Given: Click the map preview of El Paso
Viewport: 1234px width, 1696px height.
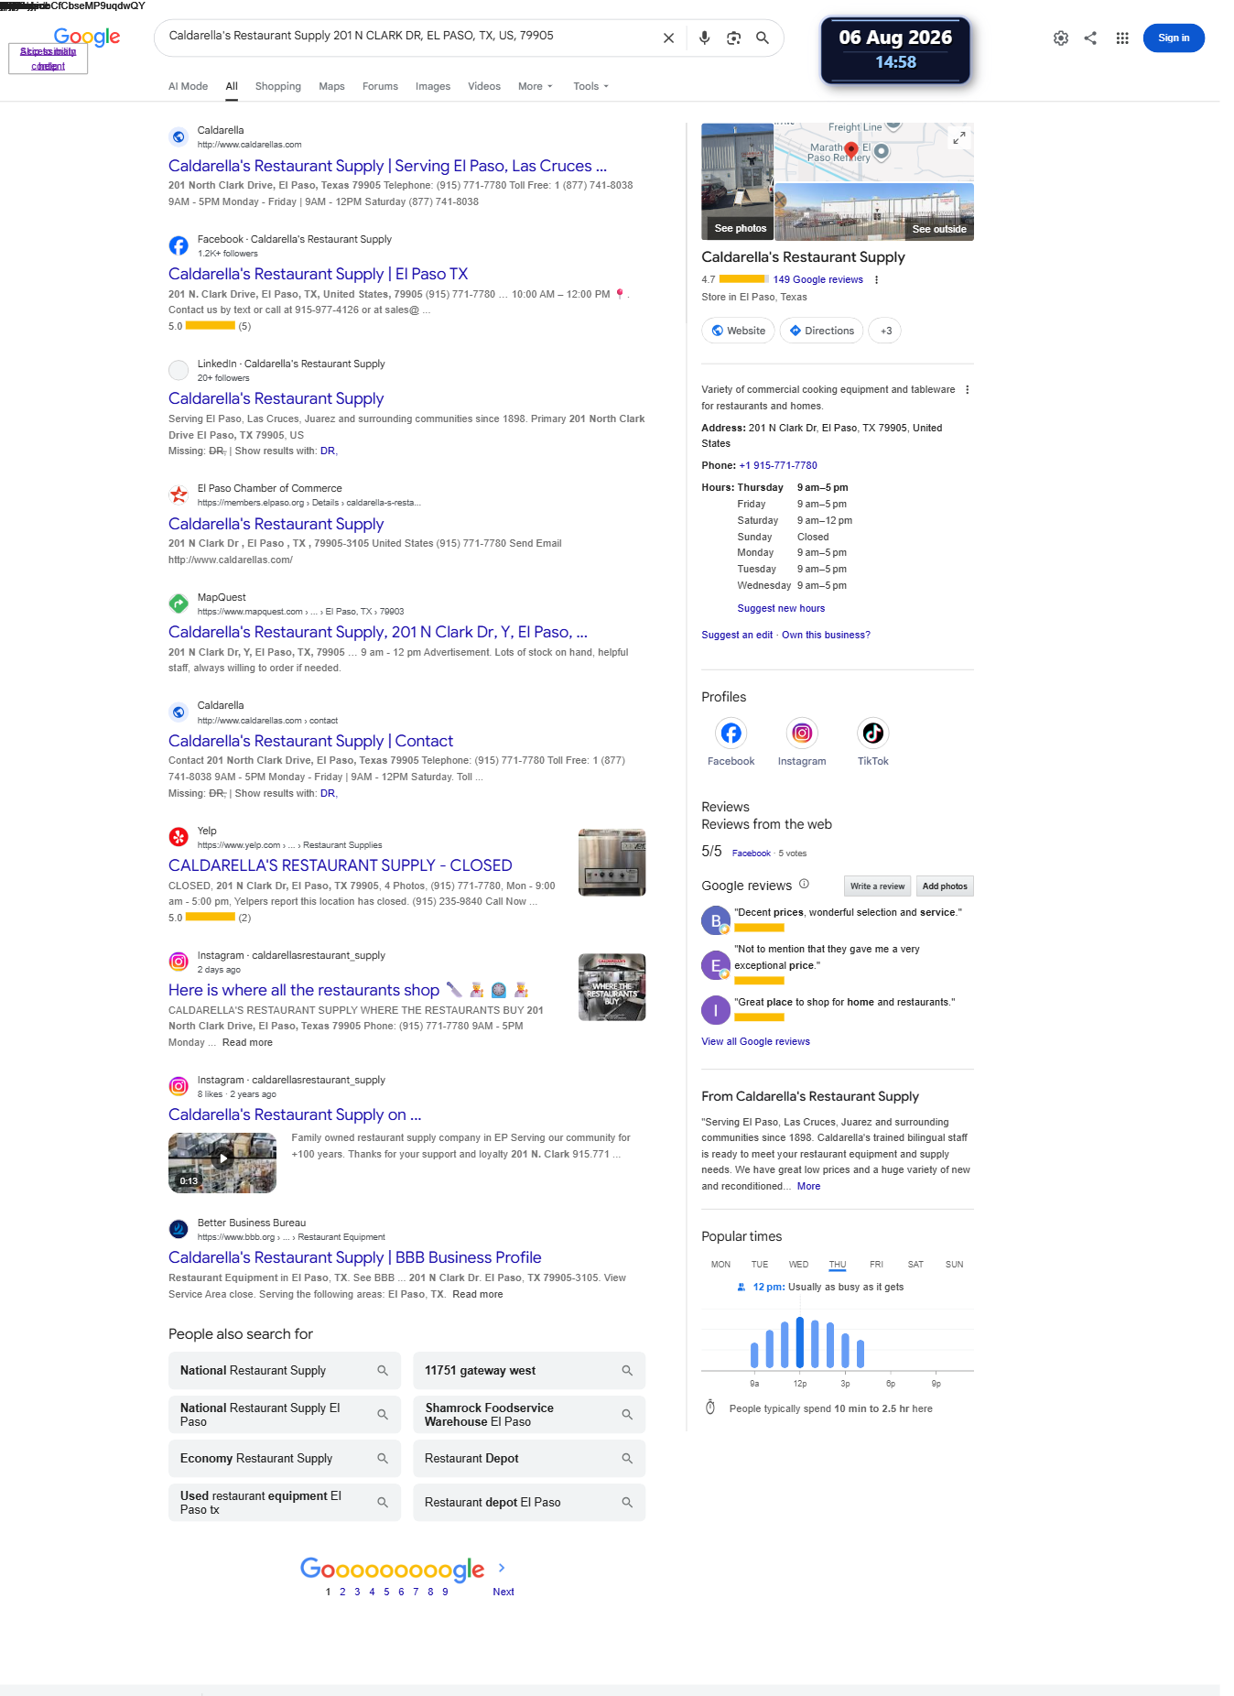Looking at the screenshot, I should tap(873, 152).
